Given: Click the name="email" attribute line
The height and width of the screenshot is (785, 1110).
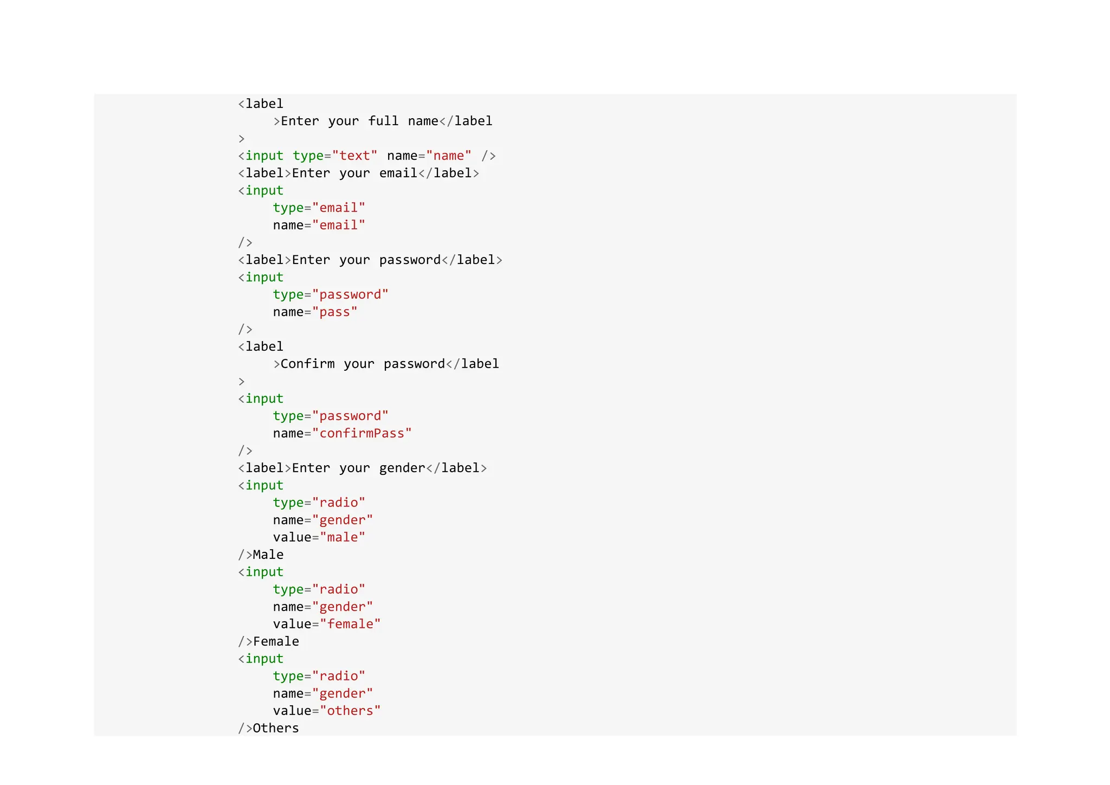Looking at the screenshot, I should (319, 225).
